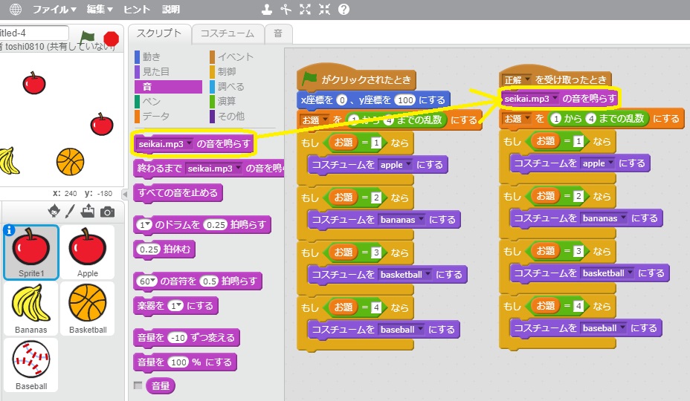Click the red stop sign button
Viewport: 690px width, 401px height.
[x=111, y=39]
